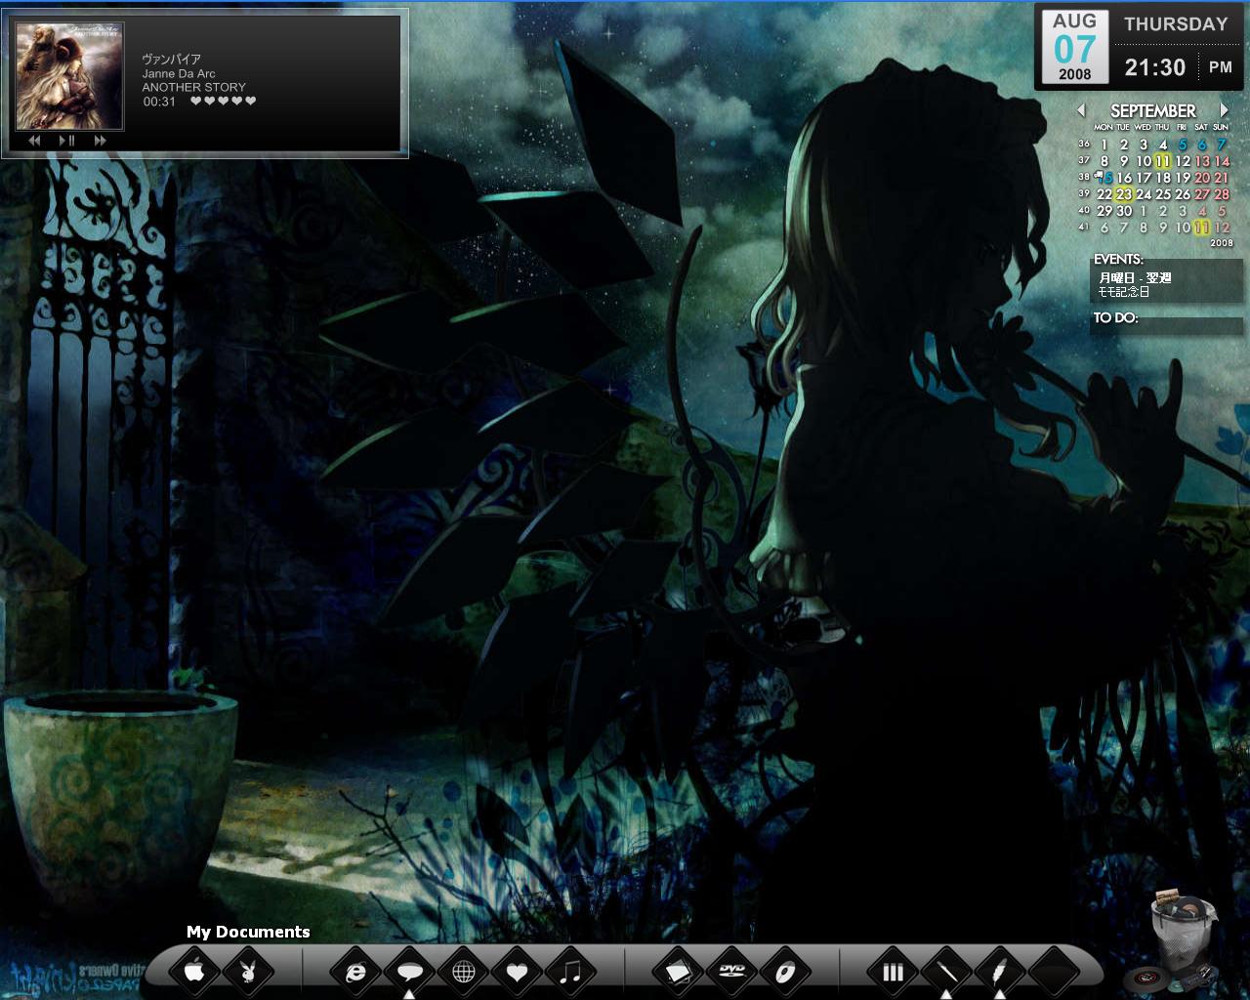1250x1000 pixels.
Task: Select September 25 in the calendar
Action: pos(1163,194)
